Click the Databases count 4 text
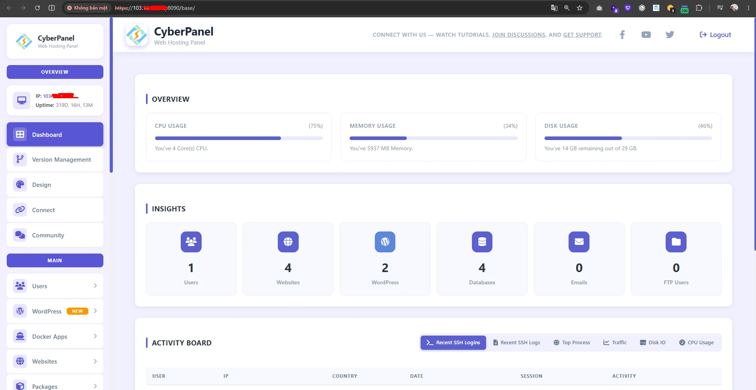 pyautogui.click(x=482, y=268)
